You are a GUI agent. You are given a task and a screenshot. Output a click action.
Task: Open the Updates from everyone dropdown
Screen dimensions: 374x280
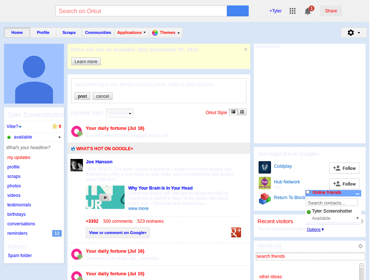point(120,113)
